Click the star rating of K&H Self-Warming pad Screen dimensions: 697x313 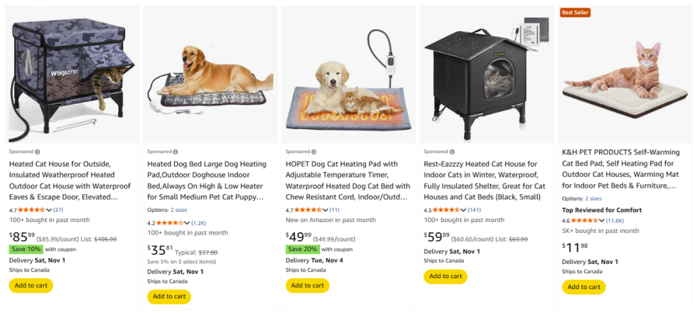click(x=583, y=221)
